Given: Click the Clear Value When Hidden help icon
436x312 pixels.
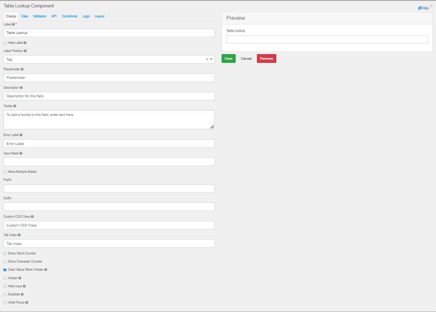Looking at the screenshot, I should click(x=45, y=270).
